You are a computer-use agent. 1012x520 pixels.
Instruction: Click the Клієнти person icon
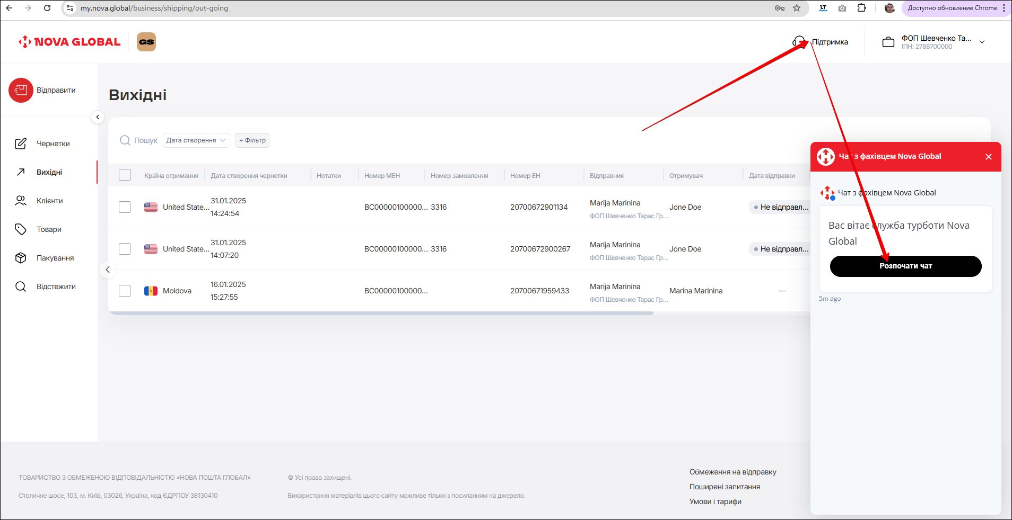(21, 201)
